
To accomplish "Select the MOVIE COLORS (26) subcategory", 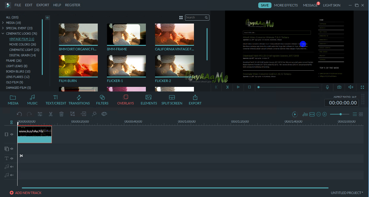I will tap(23, 44).
